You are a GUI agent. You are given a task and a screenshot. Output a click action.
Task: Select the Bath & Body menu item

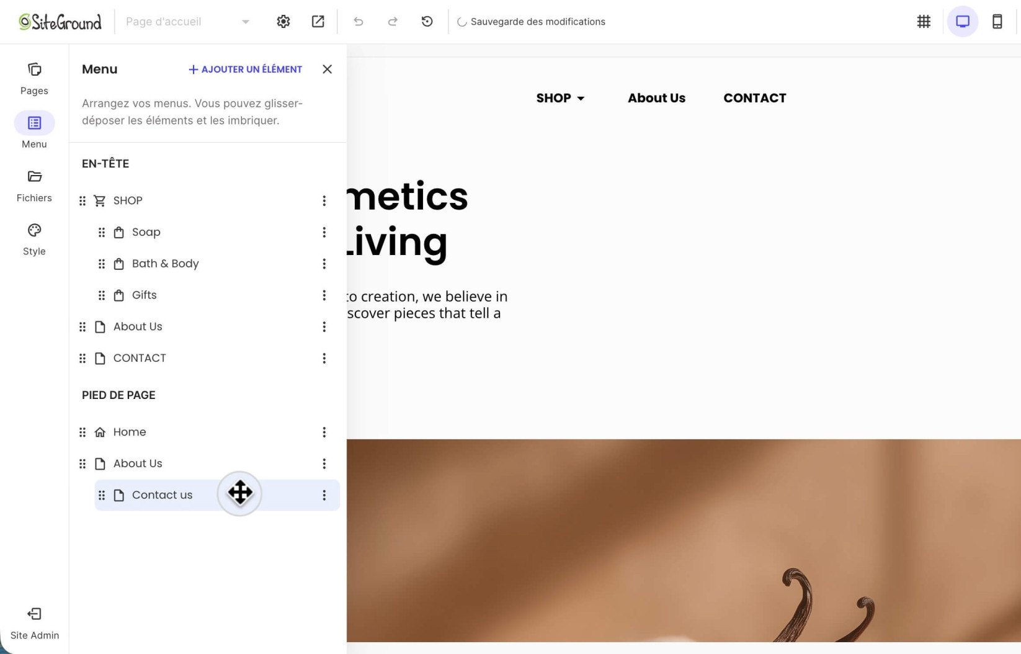(x=165, y=264)
